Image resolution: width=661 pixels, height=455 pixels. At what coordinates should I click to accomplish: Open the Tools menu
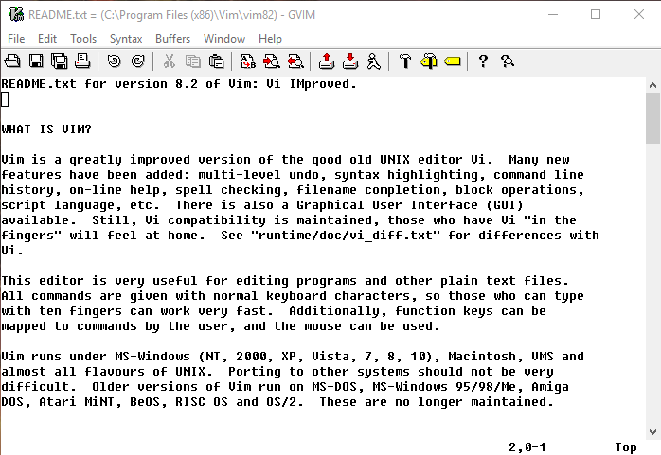point(83,39)
